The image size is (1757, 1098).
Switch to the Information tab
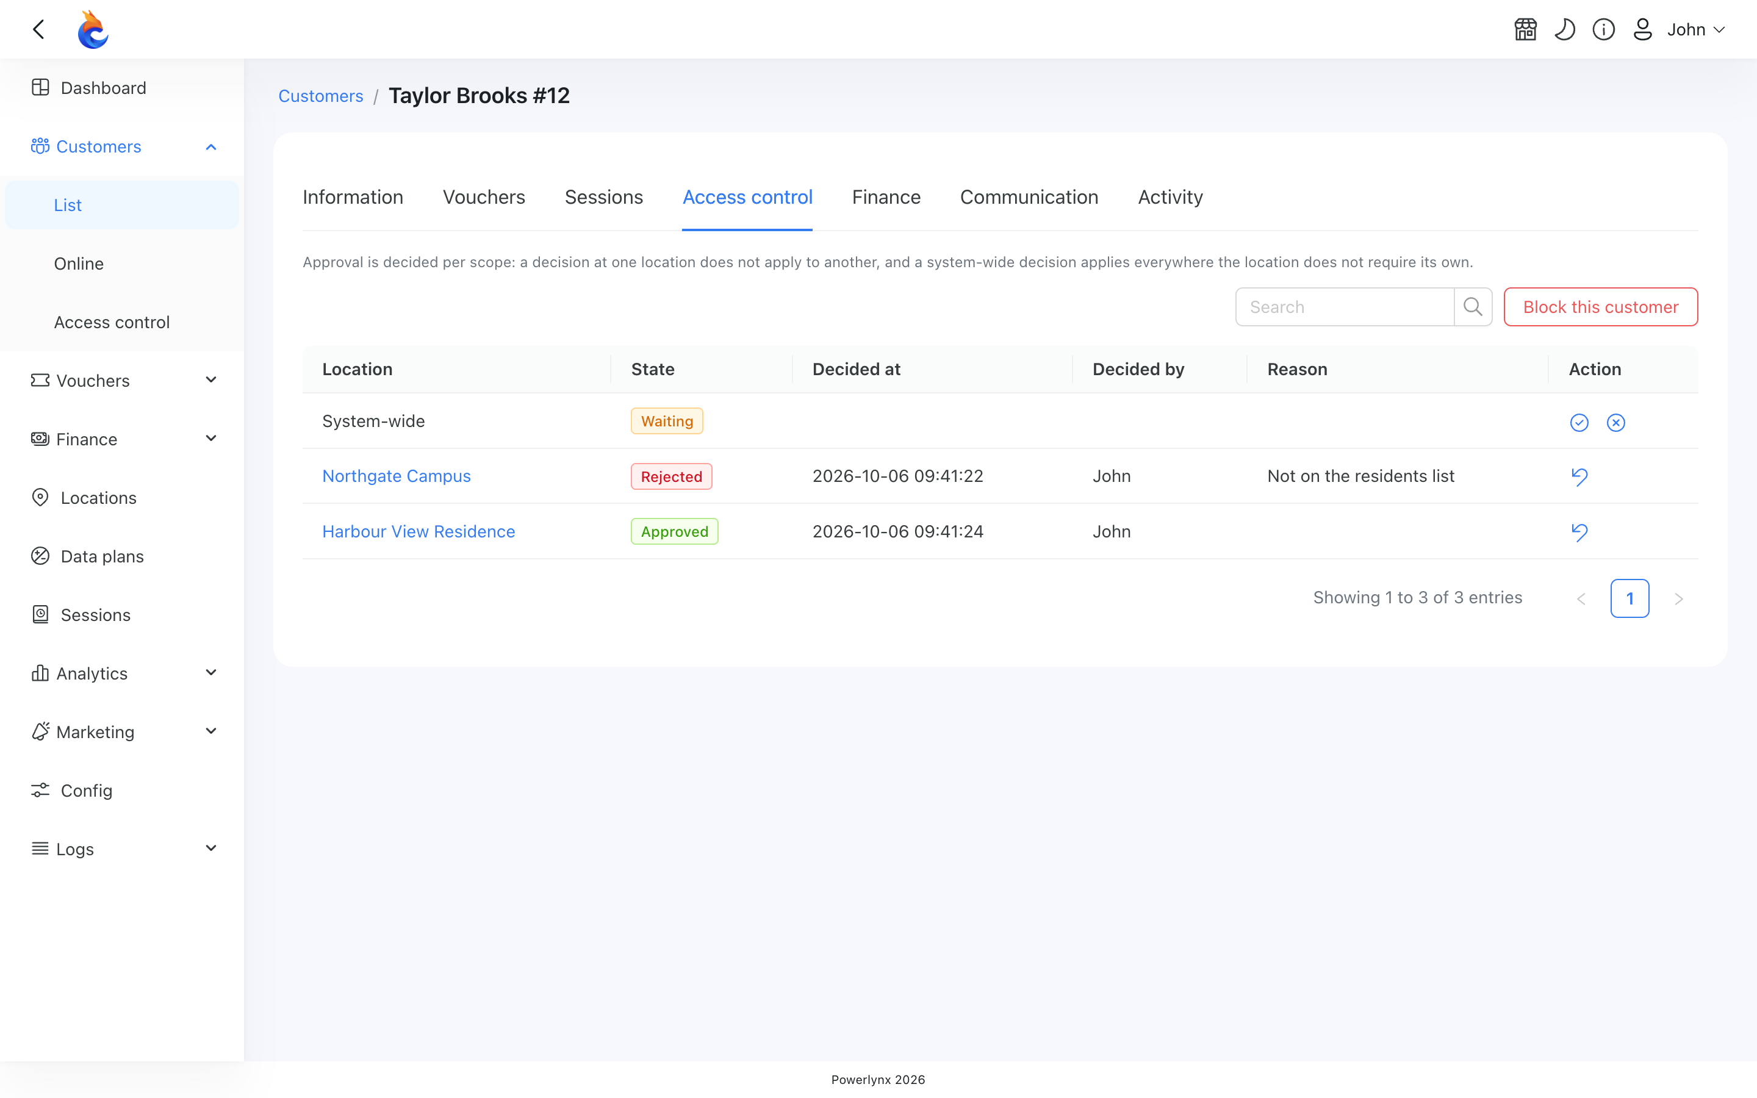click(353, 197)
